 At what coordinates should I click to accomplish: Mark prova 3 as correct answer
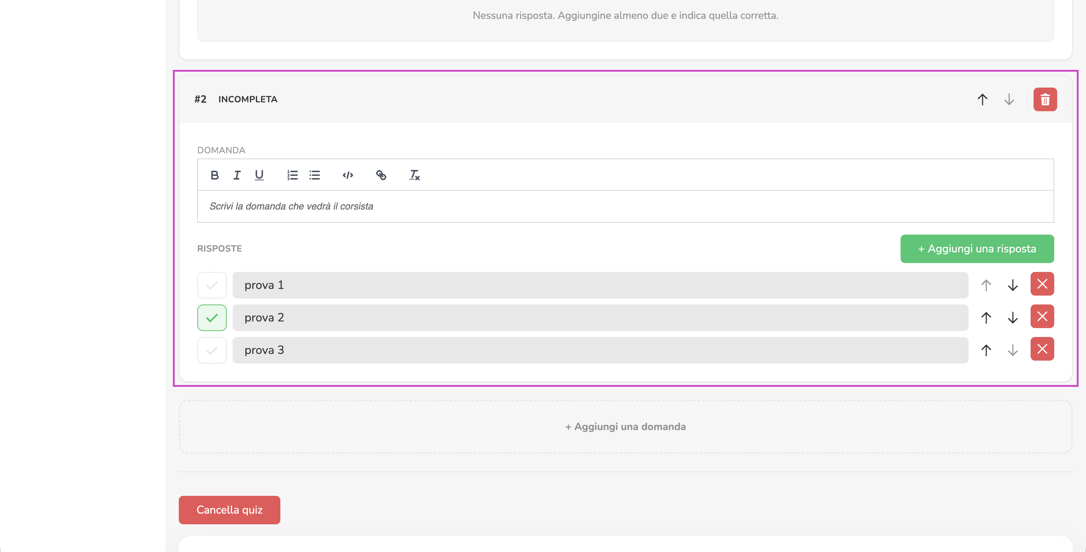point(212,350)
